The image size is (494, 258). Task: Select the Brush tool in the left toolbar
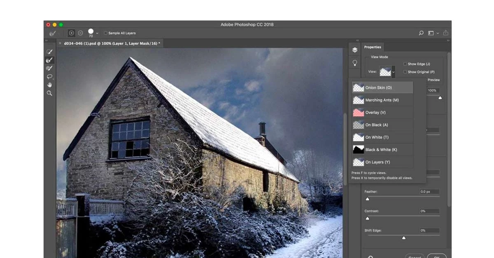point(49,68)
